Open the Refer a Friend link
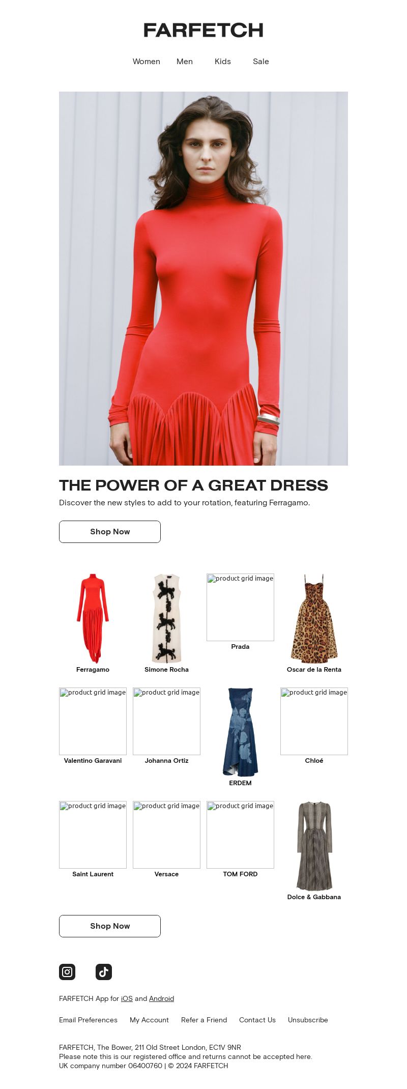Screen dimensions: 407x1089 coord(204,1020)
